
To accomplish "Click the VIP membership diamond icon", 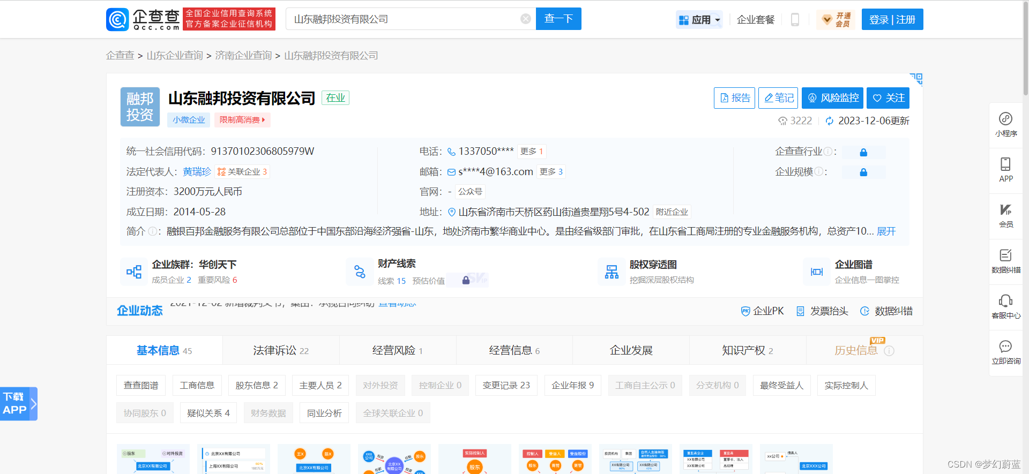I will tap(827, 20).
